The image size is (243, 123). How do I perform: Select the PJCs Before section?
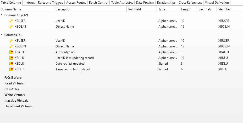(x=13, y=78)
